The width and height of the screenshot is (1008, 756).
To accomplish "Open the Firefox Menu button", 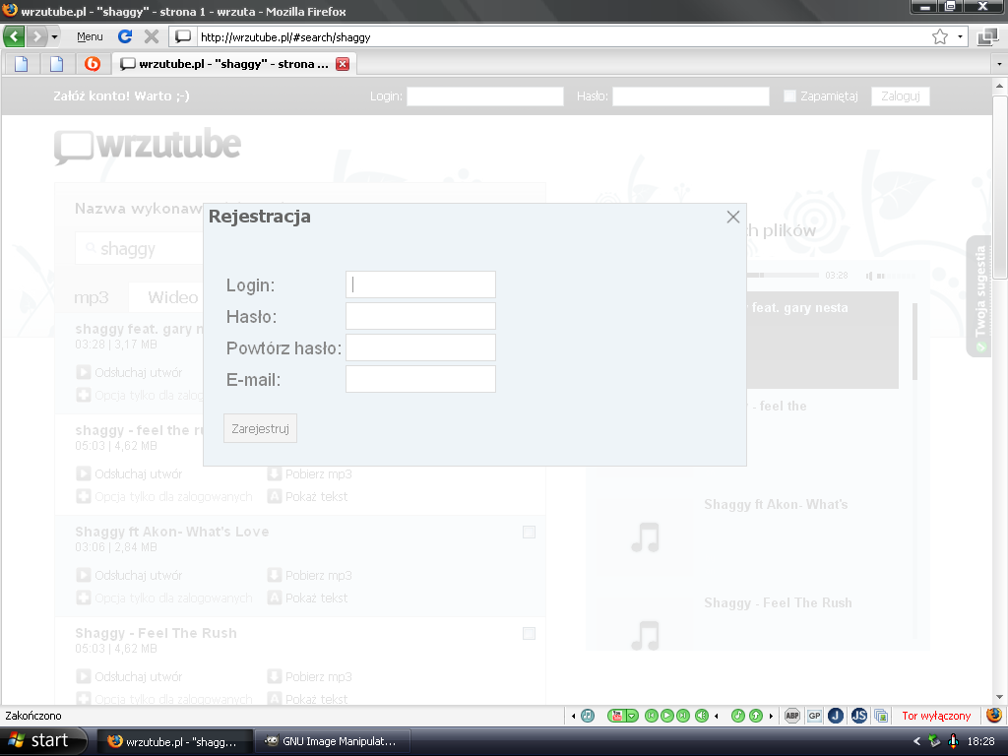I will click(x=90, y=37).
